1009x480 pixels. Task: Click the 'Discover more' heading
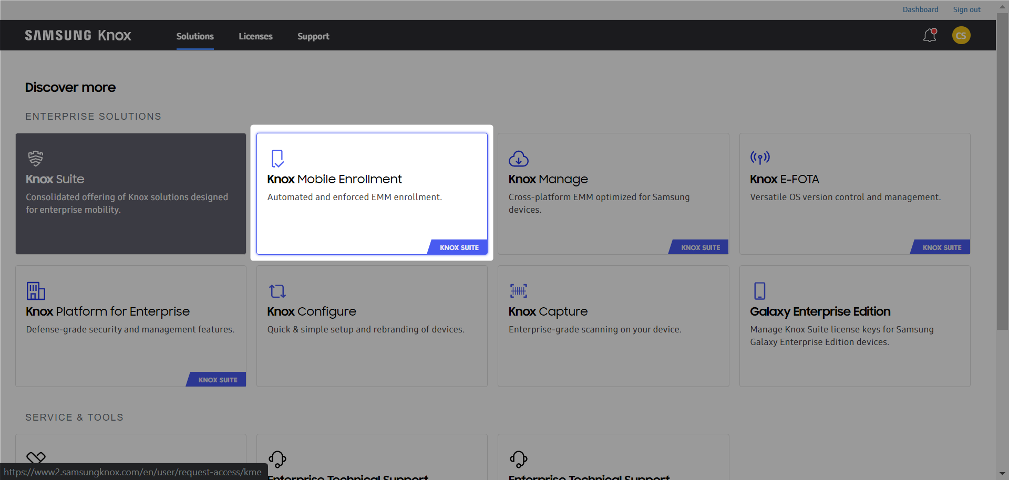click(x=70, y=87)
